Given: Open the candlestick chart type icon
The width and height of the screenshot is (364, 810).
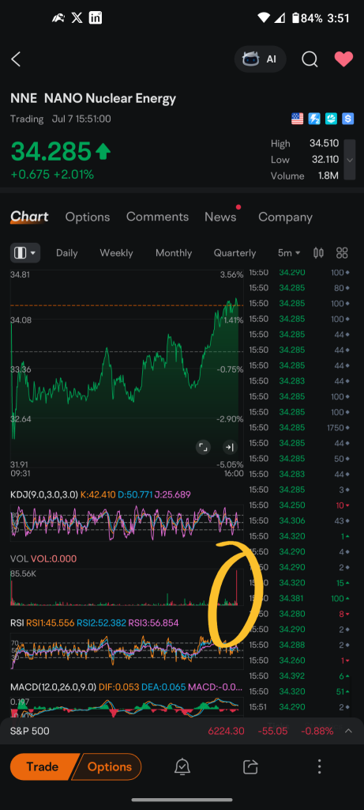Looking at the screenshot, I should 319,253.
